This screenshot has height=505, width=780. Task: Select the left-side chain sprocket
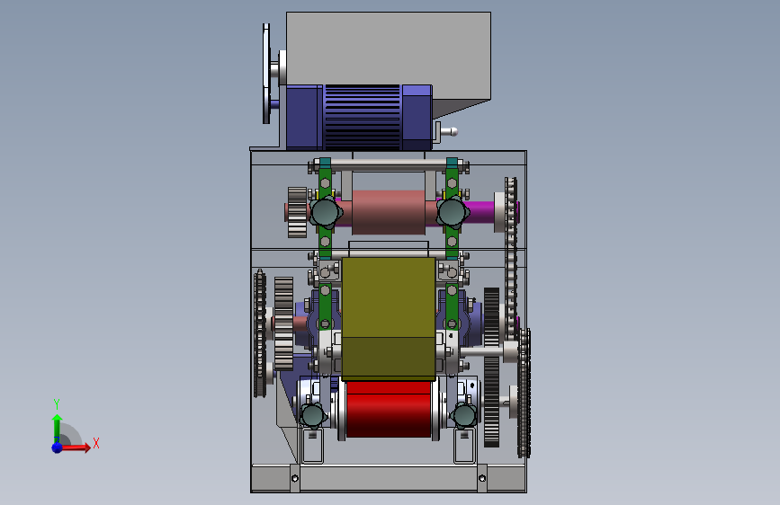pos(260,333)
